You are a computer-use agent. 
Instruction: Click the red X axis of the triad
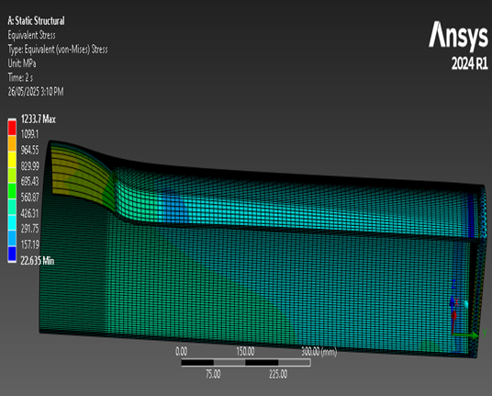453,321
